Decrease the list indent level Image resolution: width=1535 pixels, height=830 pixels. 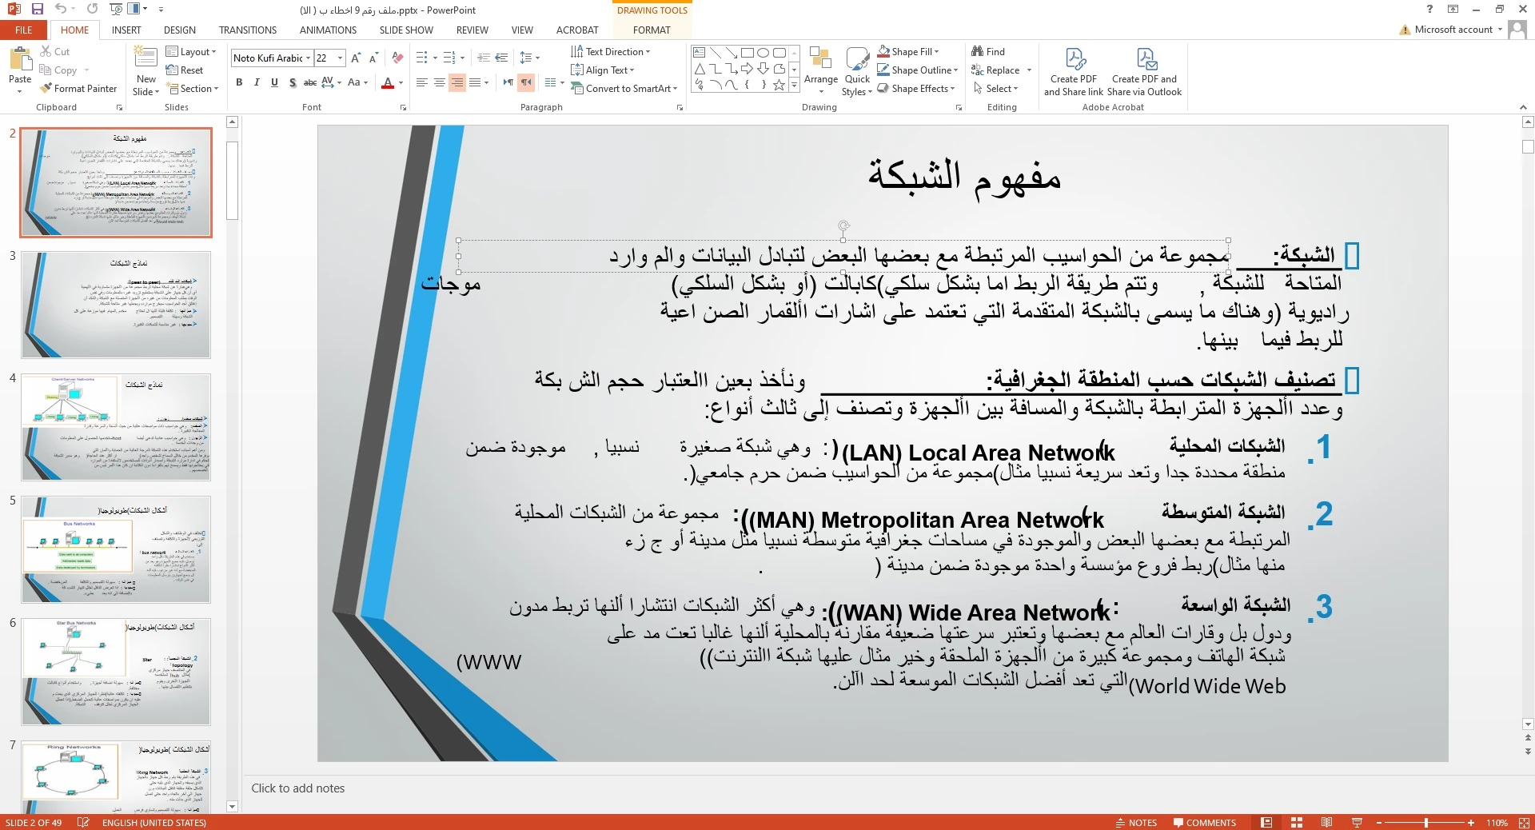coord(483,58)
